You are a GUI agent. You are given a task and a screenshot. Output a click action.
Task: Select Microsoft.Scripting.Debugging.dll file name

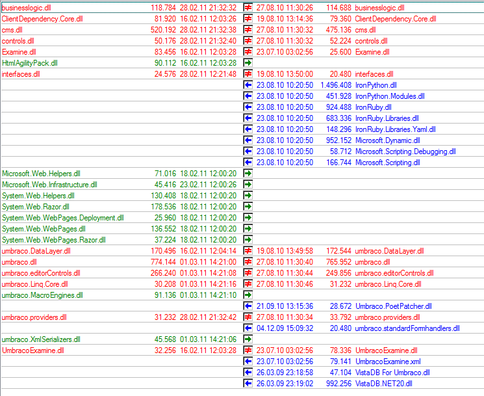[405, 152]
